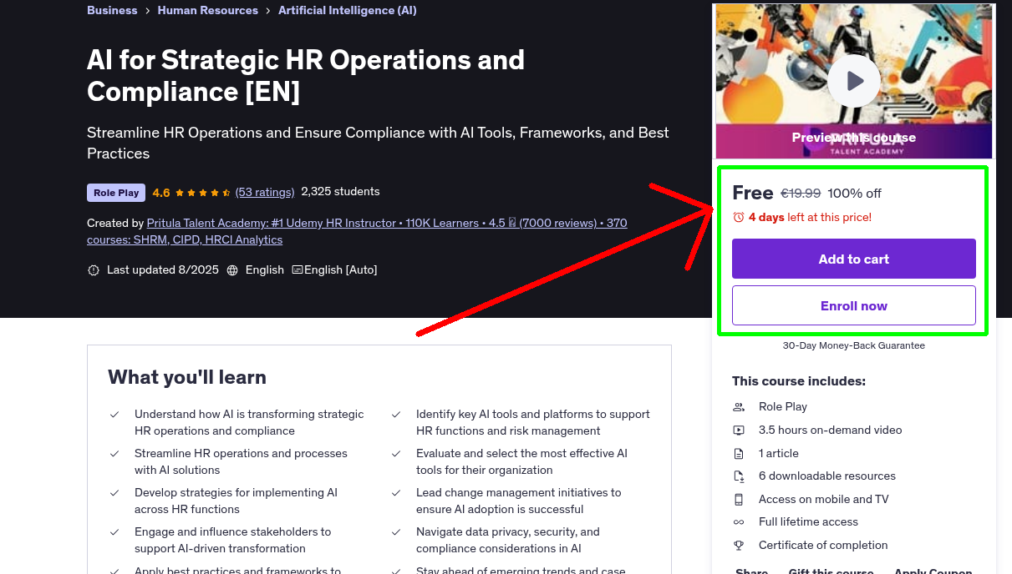
Task: Click the on-demand video icon
Action: click(739, 430)
